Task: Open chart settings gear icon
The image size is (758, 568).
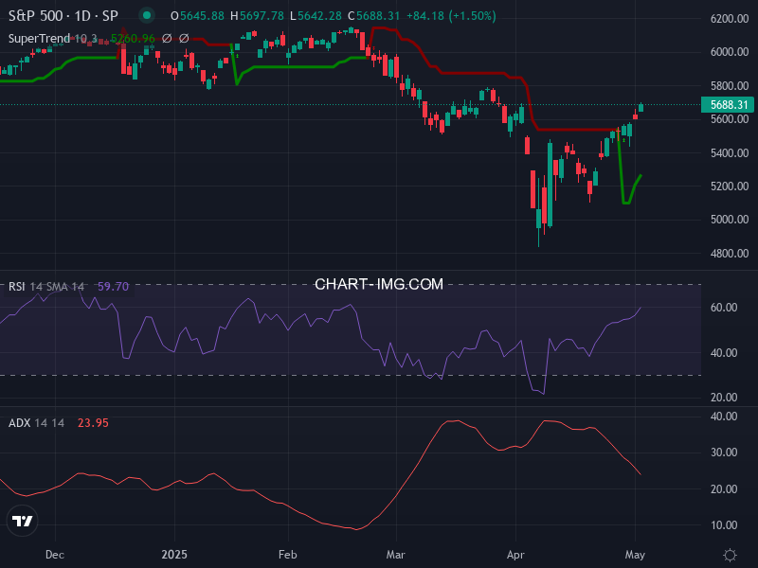Action: 730,555
